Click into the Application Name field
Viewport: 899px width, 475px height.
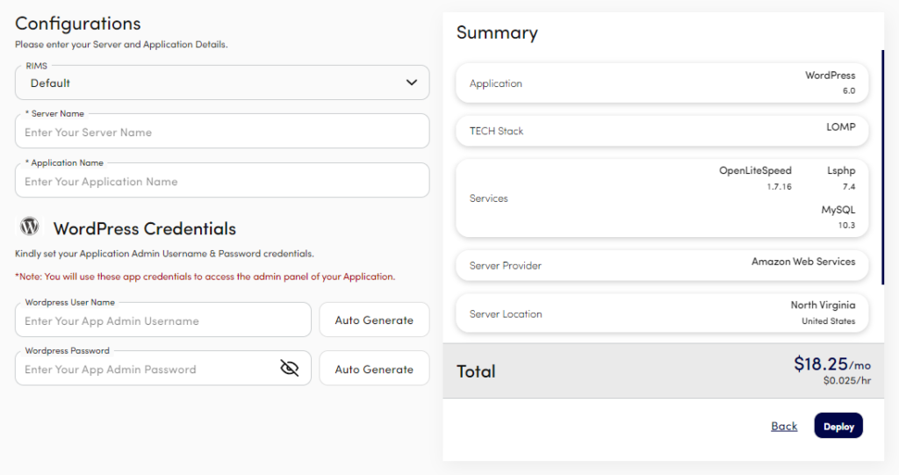tap(221, 182)
